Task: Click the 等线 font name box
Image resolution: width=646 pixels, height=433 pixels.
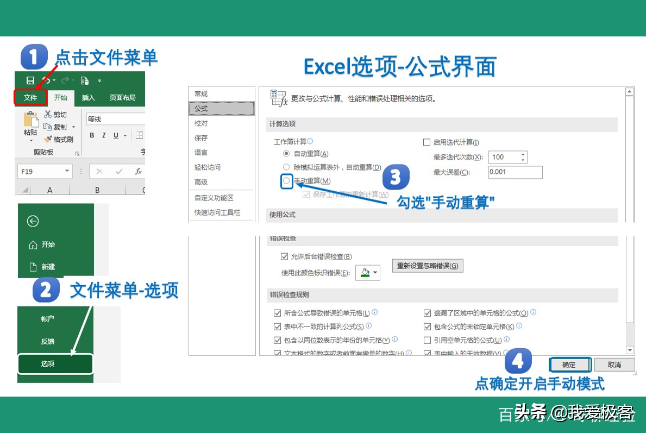Action: click(x=115, y=118)
